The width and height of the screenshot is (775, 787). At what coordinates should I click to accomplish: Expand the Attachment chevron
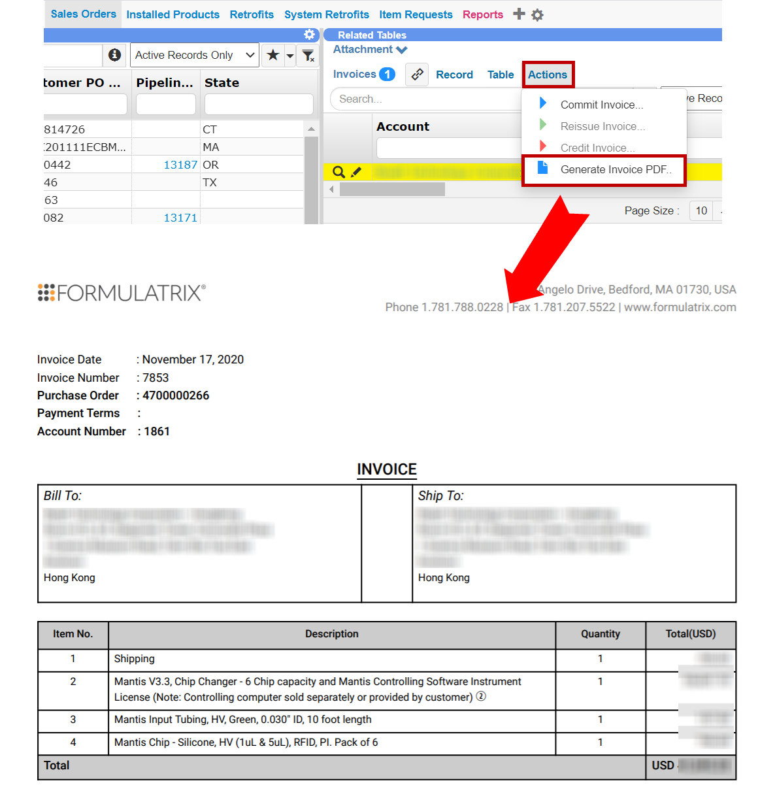tap(402, 50)
